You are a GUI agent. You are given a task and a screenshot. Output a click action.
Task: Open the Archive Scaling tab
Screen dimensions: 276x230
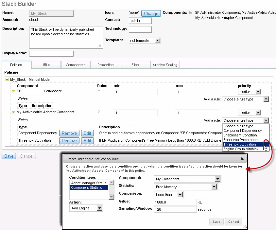(x=165, y=65)
